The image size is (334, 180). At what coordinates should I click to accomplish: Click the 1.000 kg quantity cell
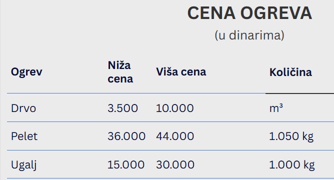point(292,165)
